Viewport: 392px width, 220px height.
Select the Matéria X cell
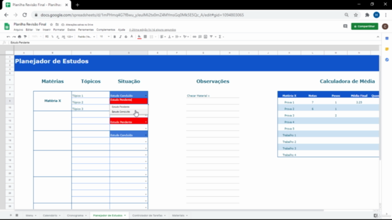point(53,101)
